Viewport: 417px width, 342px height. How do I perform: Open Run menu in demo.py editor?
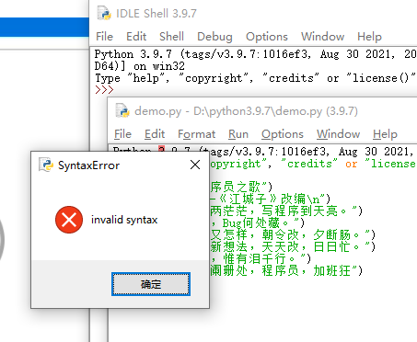click(x=238, y=134)
